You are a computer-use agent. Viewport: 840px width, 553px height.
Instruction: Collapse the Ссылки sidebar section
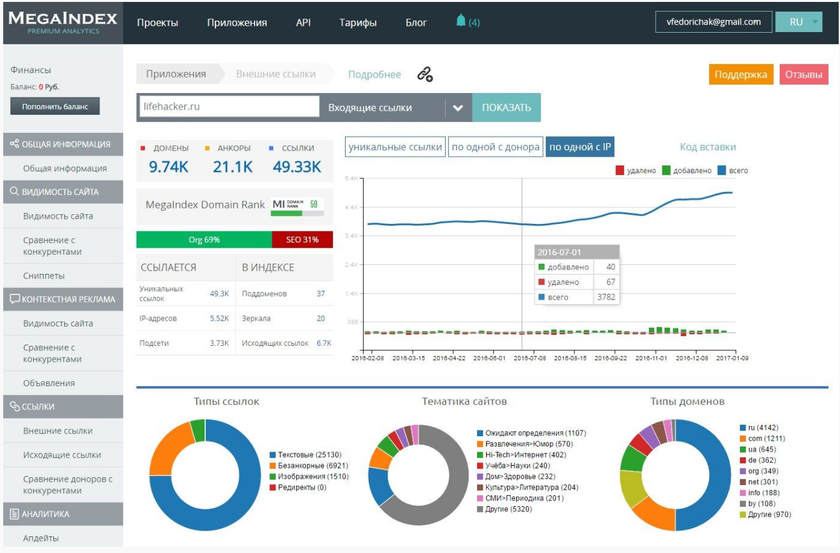[62, 406]
